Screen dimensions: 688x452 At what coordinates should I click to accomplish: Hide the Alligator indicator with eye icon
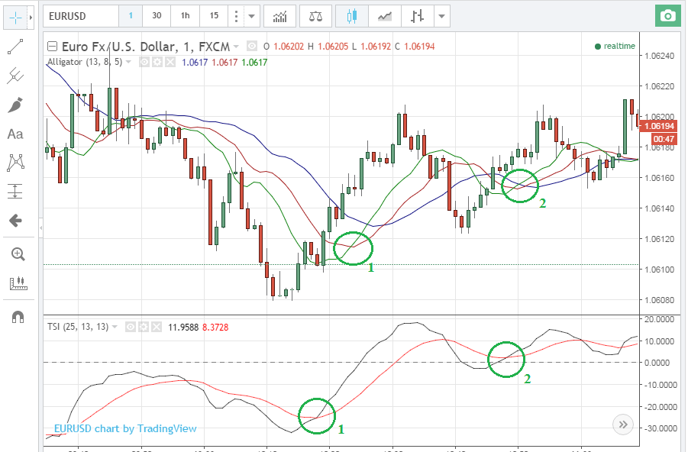tap(144, 62)
